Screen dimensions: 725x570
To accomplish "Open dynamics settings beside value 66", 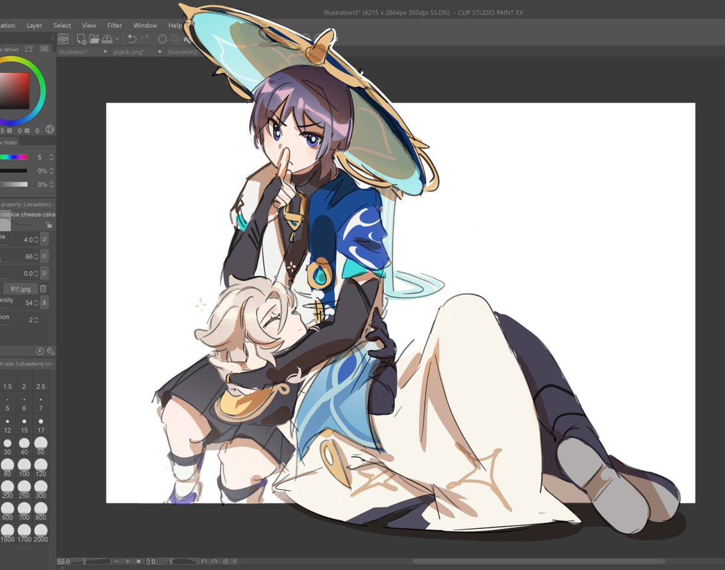I will (x=45, y=256).
